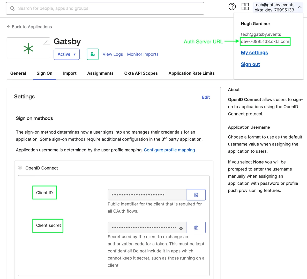Open Configure profile mapping link

[169, 150]
